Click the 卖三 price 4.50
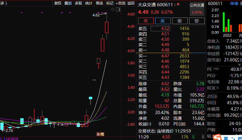 [165, 39]
